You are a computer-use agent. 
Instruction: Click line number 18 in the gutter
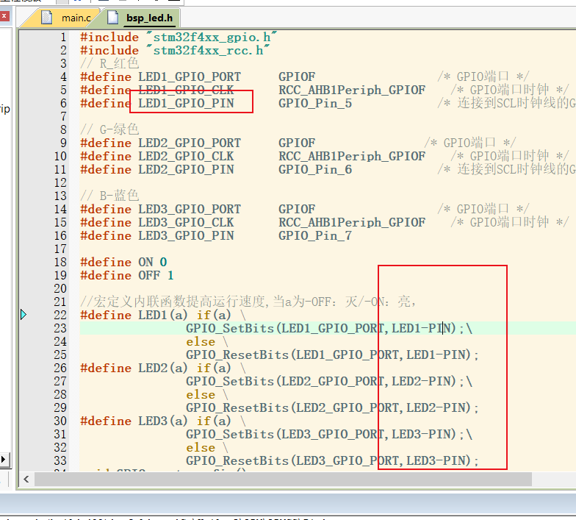[x=60, y=263]
